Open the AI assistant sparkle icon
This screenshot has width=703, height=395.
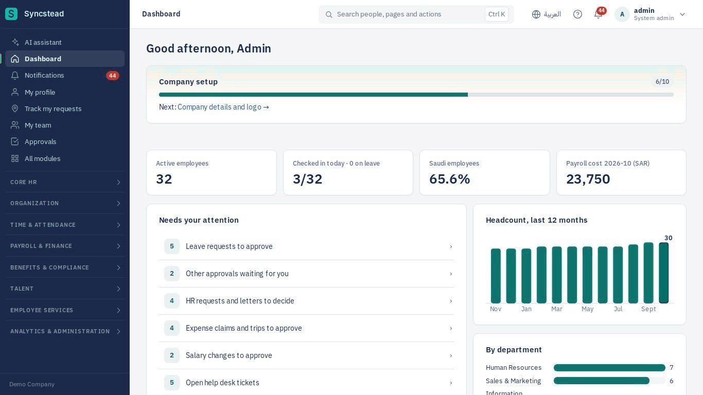pyautogui.click(x=15, y=42)
